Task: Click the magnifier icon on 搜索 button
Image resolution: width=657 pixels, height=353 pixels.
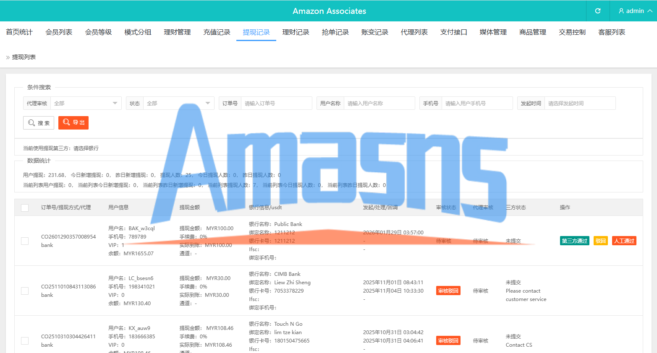Action: point(31,123)
